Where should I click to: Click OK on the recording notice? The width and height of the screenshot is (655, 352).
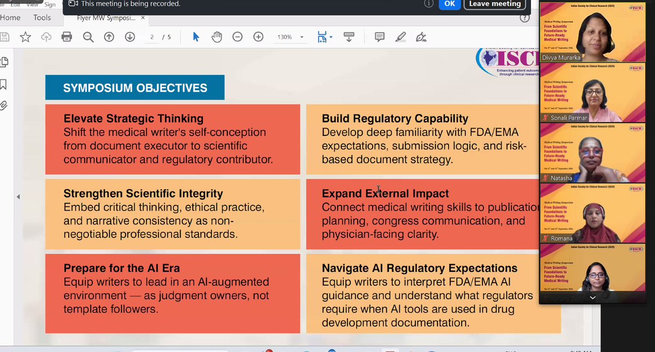point(450,4)
